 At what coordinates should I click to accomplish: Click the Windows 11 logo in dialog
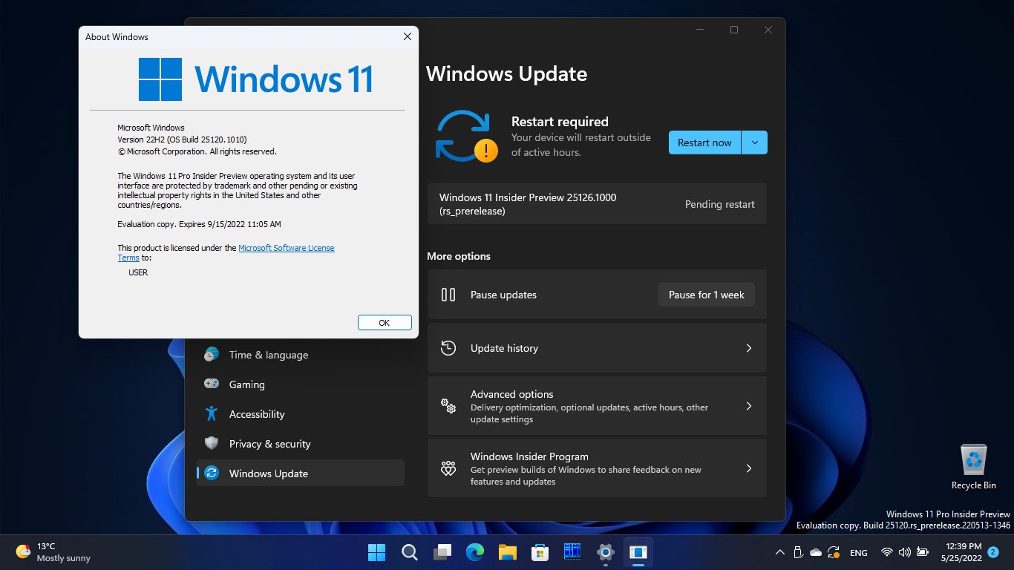coord(256,79)
